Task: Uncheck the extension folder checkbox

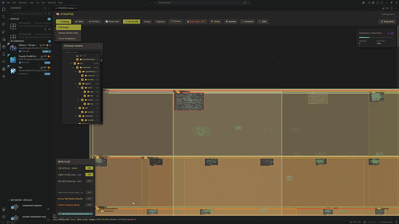Action: (x=77, y=68)
